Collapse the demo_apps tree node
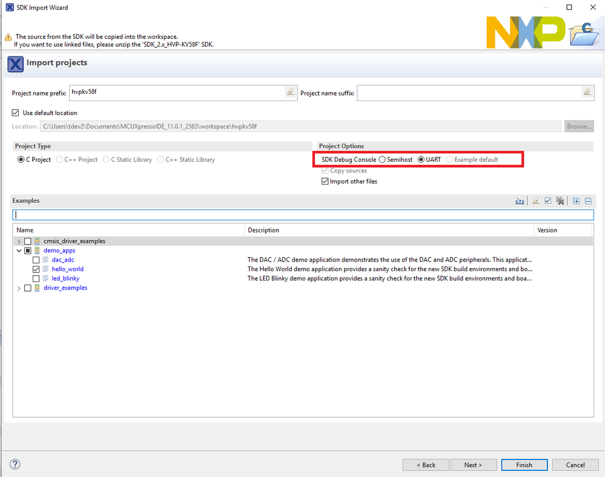 pos(19,251)
